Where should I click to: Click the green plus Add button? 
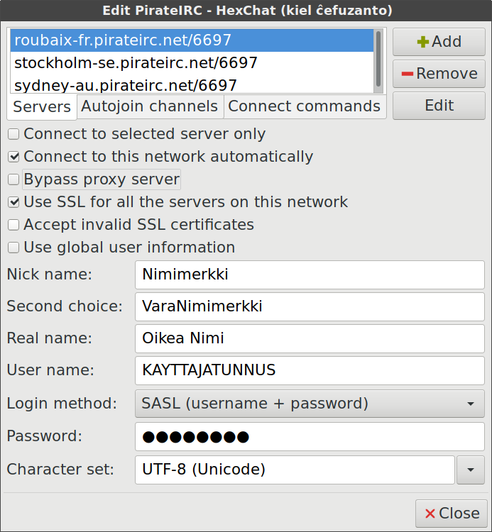click(x=439, y=42)
